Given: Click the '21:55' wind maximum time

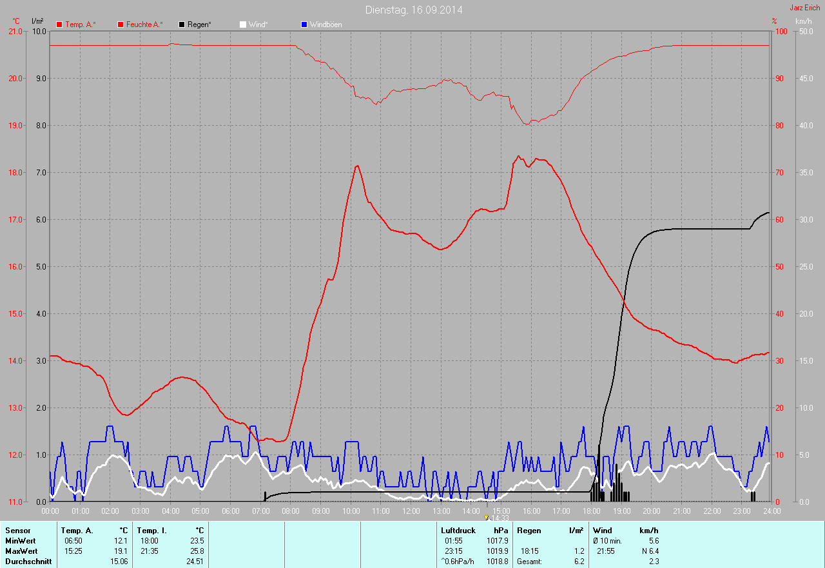Looking at the screenshot, I should point(606,551).
